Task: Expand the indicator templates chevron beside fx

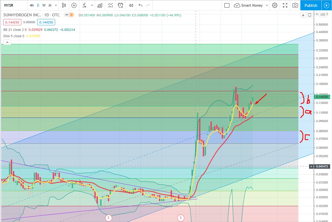Action: click(x=92, y=5)
